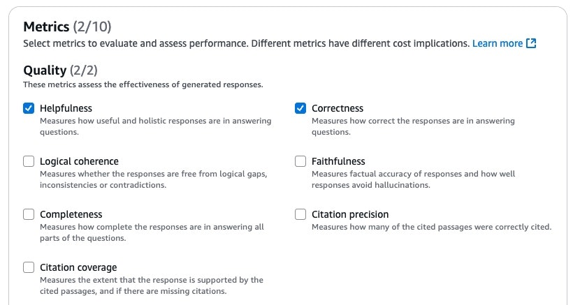The width and height of the screenshot is (573, 305).
Task: Click the Helpfulness label text
Action: point(66,108)
